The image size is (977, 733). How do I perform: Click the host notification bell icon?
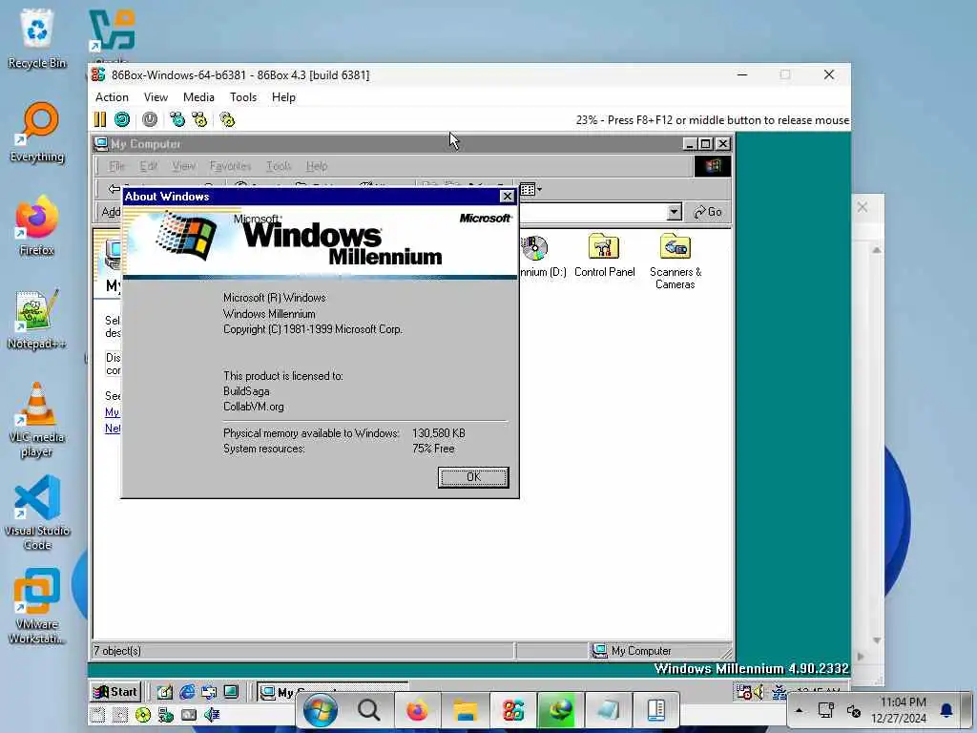[x=946, y=710]
